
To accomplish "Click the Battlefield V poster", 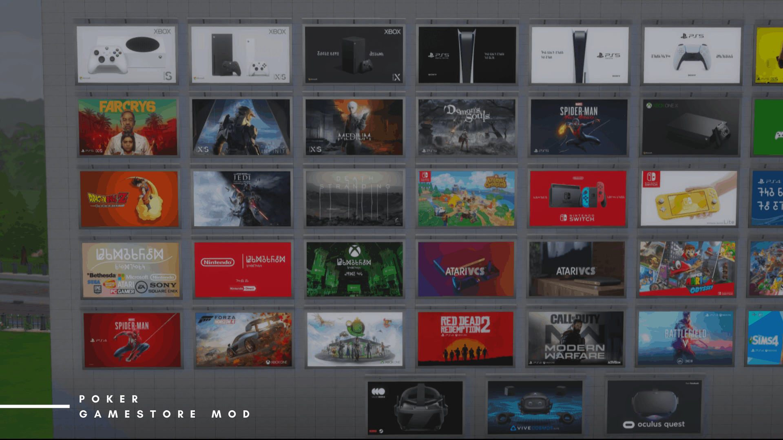I will click(x=685, y=339).
